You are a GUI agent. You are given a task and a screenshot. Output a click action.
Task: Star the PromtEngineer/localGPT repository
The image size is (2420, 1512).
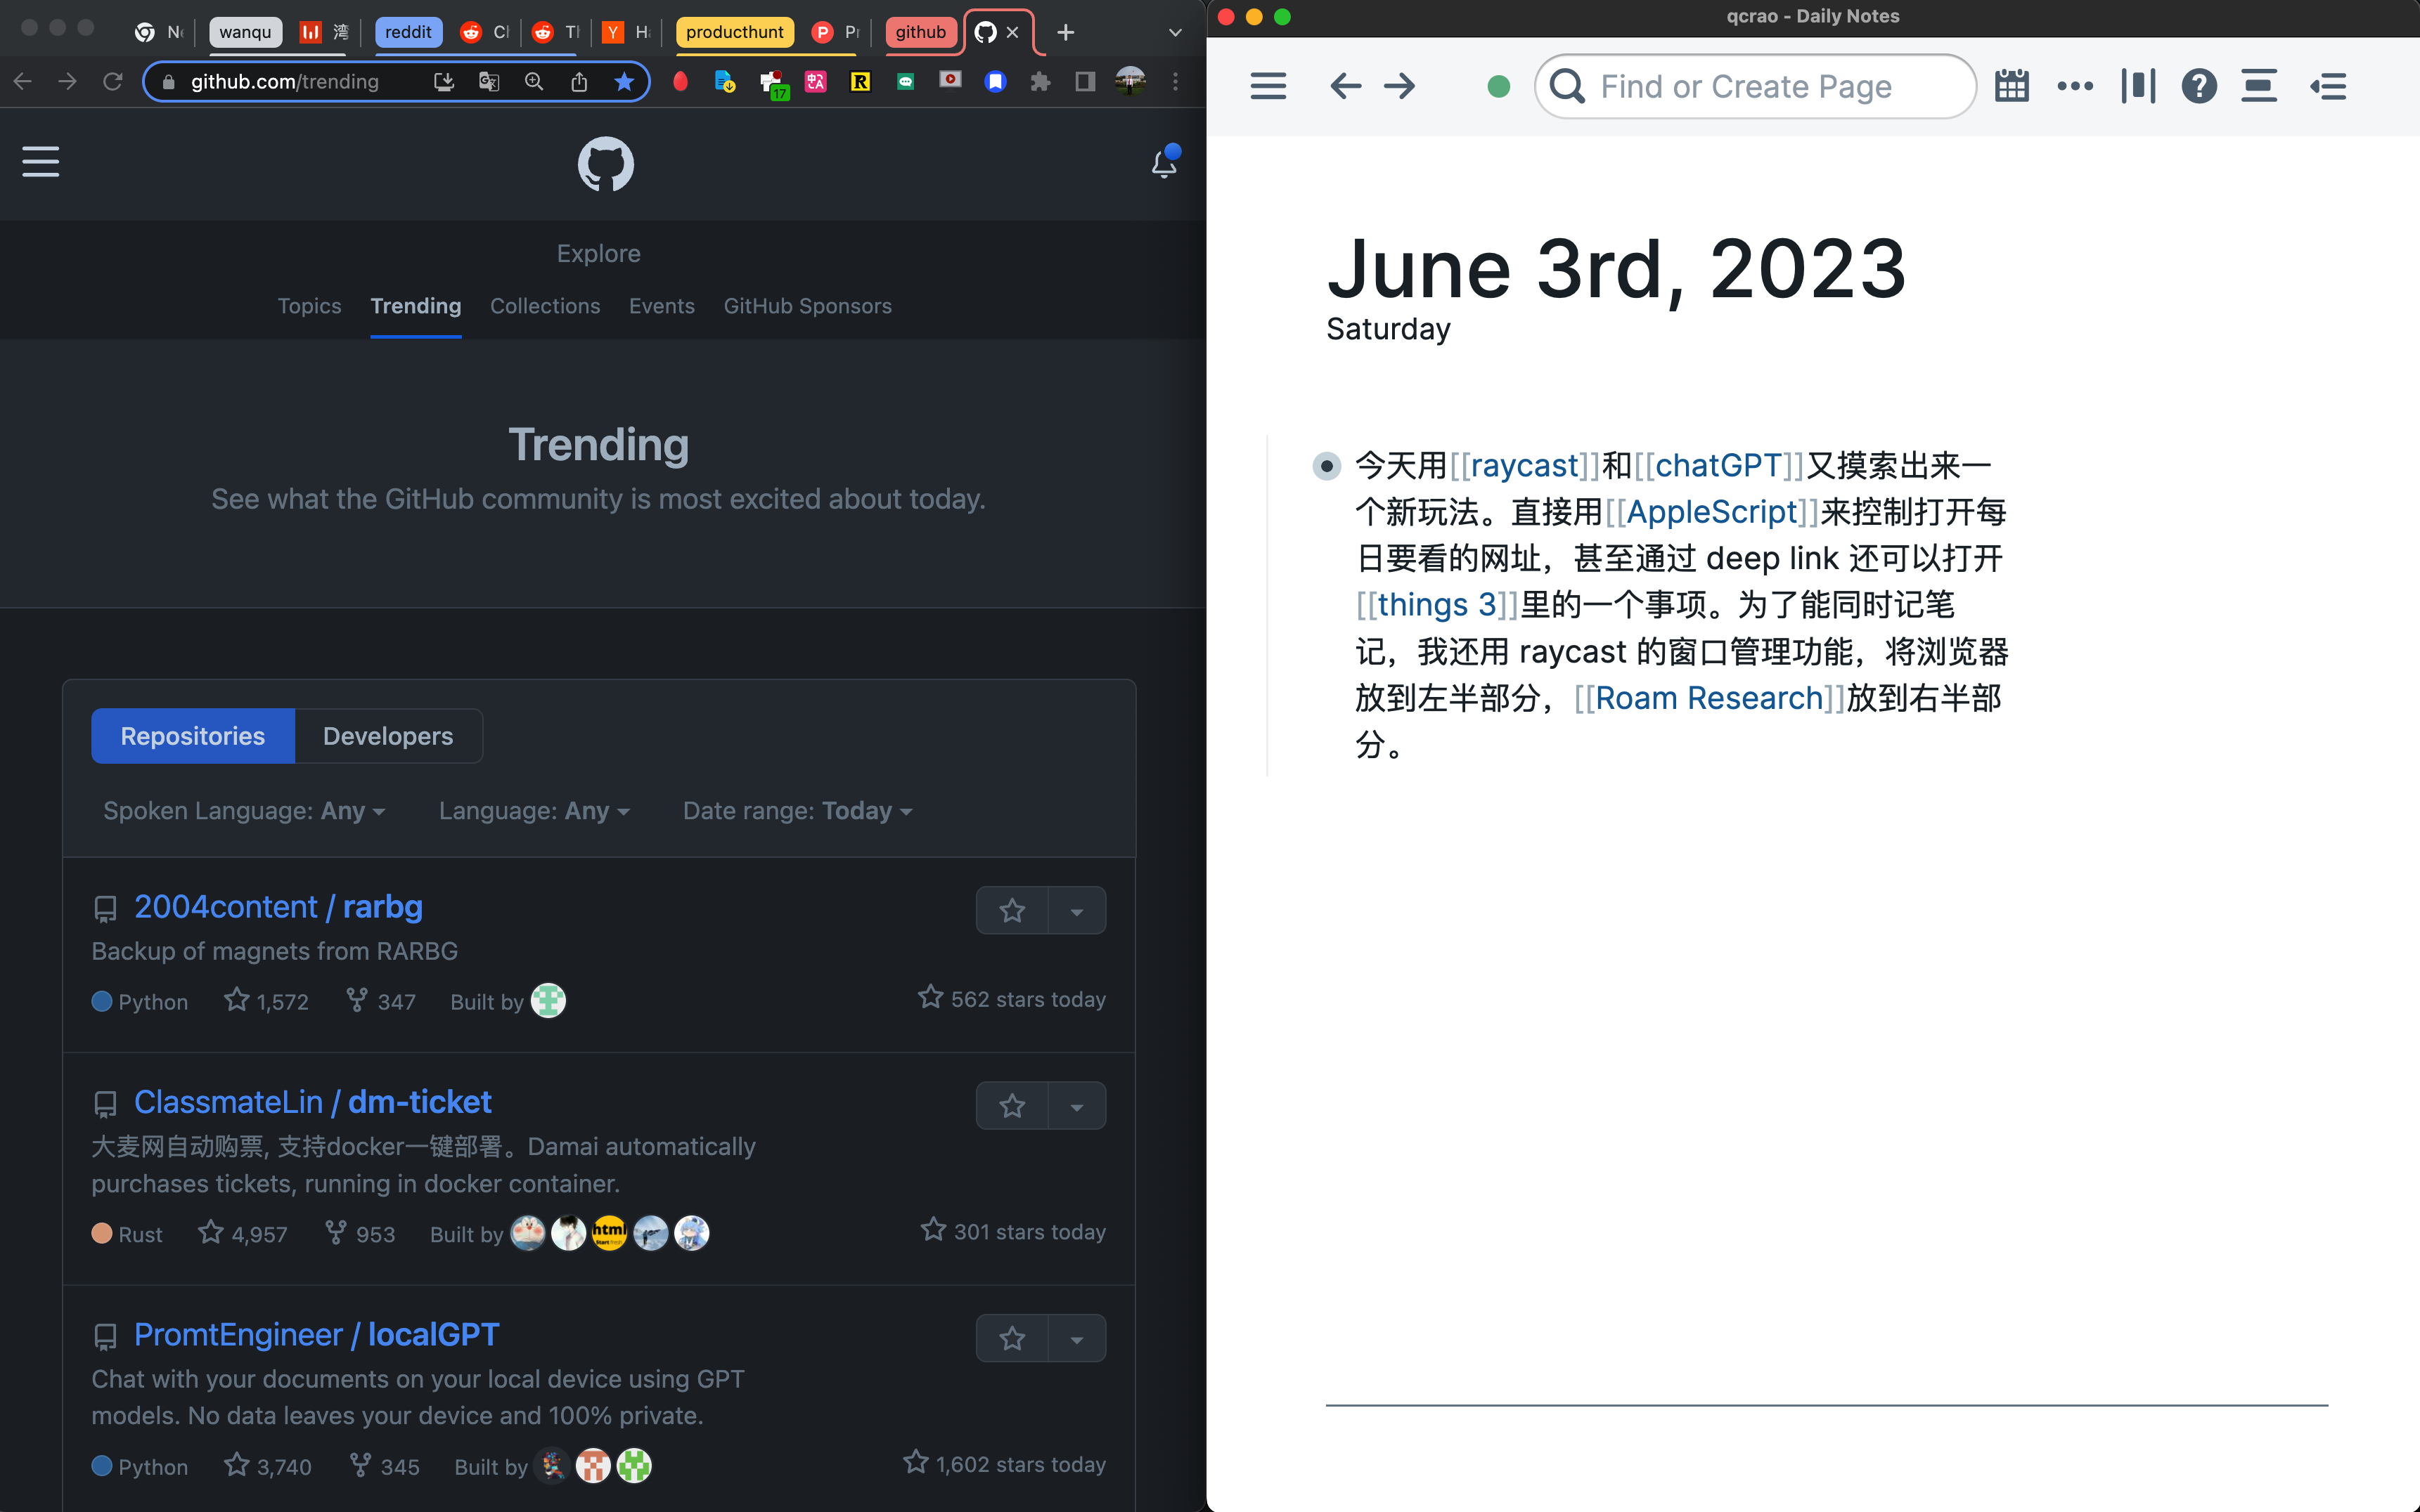(x=1012, y=1338)
